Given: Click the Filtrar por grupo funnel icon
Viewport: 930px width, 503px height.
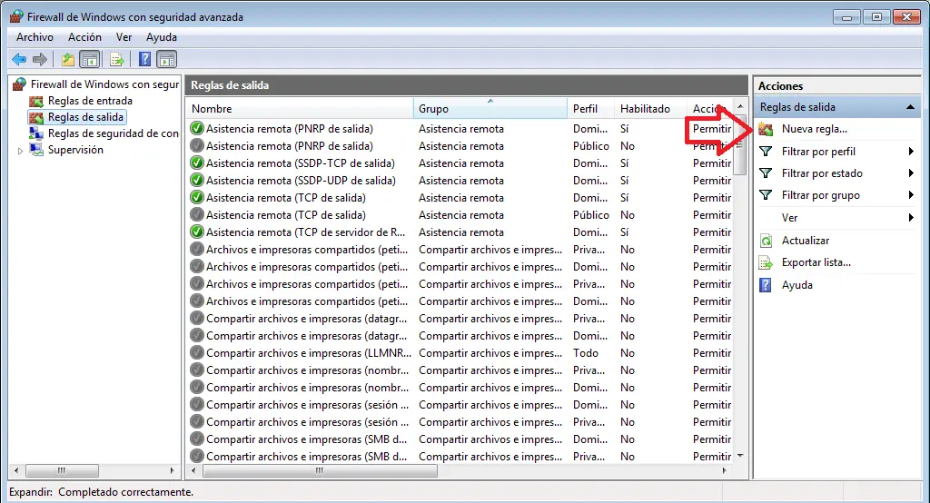Looking at the screenshot, I should point(766,195).
